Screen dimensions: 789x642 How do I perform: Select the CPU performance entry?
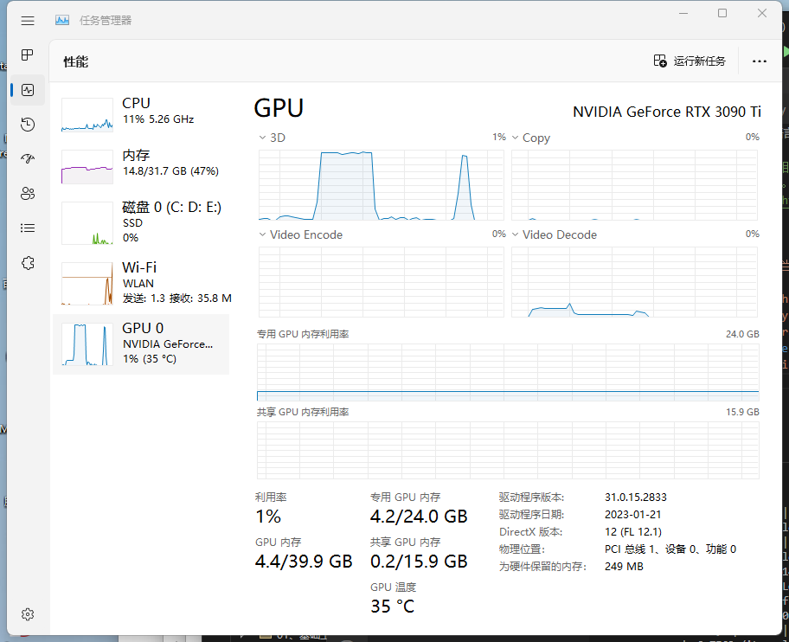141,115
